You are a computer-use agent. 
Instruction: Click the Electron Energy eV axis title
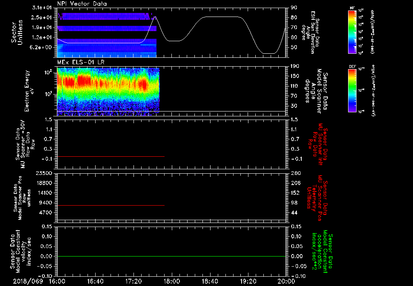point(29,91)
